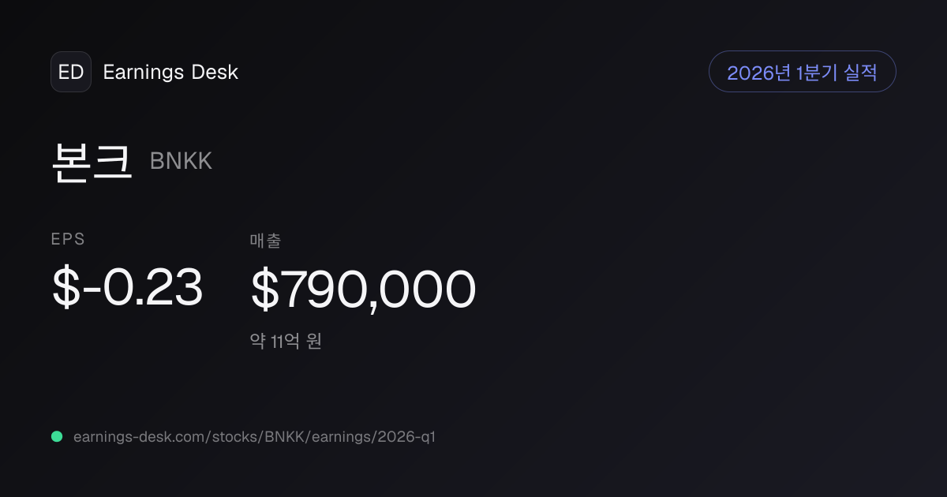Click the 본크 company name heading
Image resolution: width=947 pixels, height=497 pixels.
[x=92, y=162]
